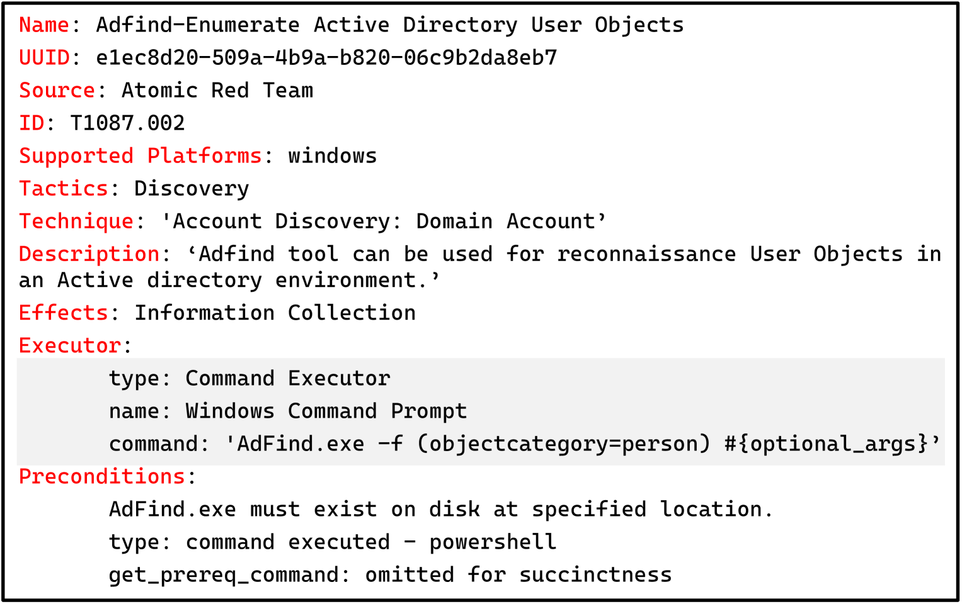Click the "Discovery" tactics value
Image resolution: width=962 pixels, height=604 pixels.
(x=192, y=189)
